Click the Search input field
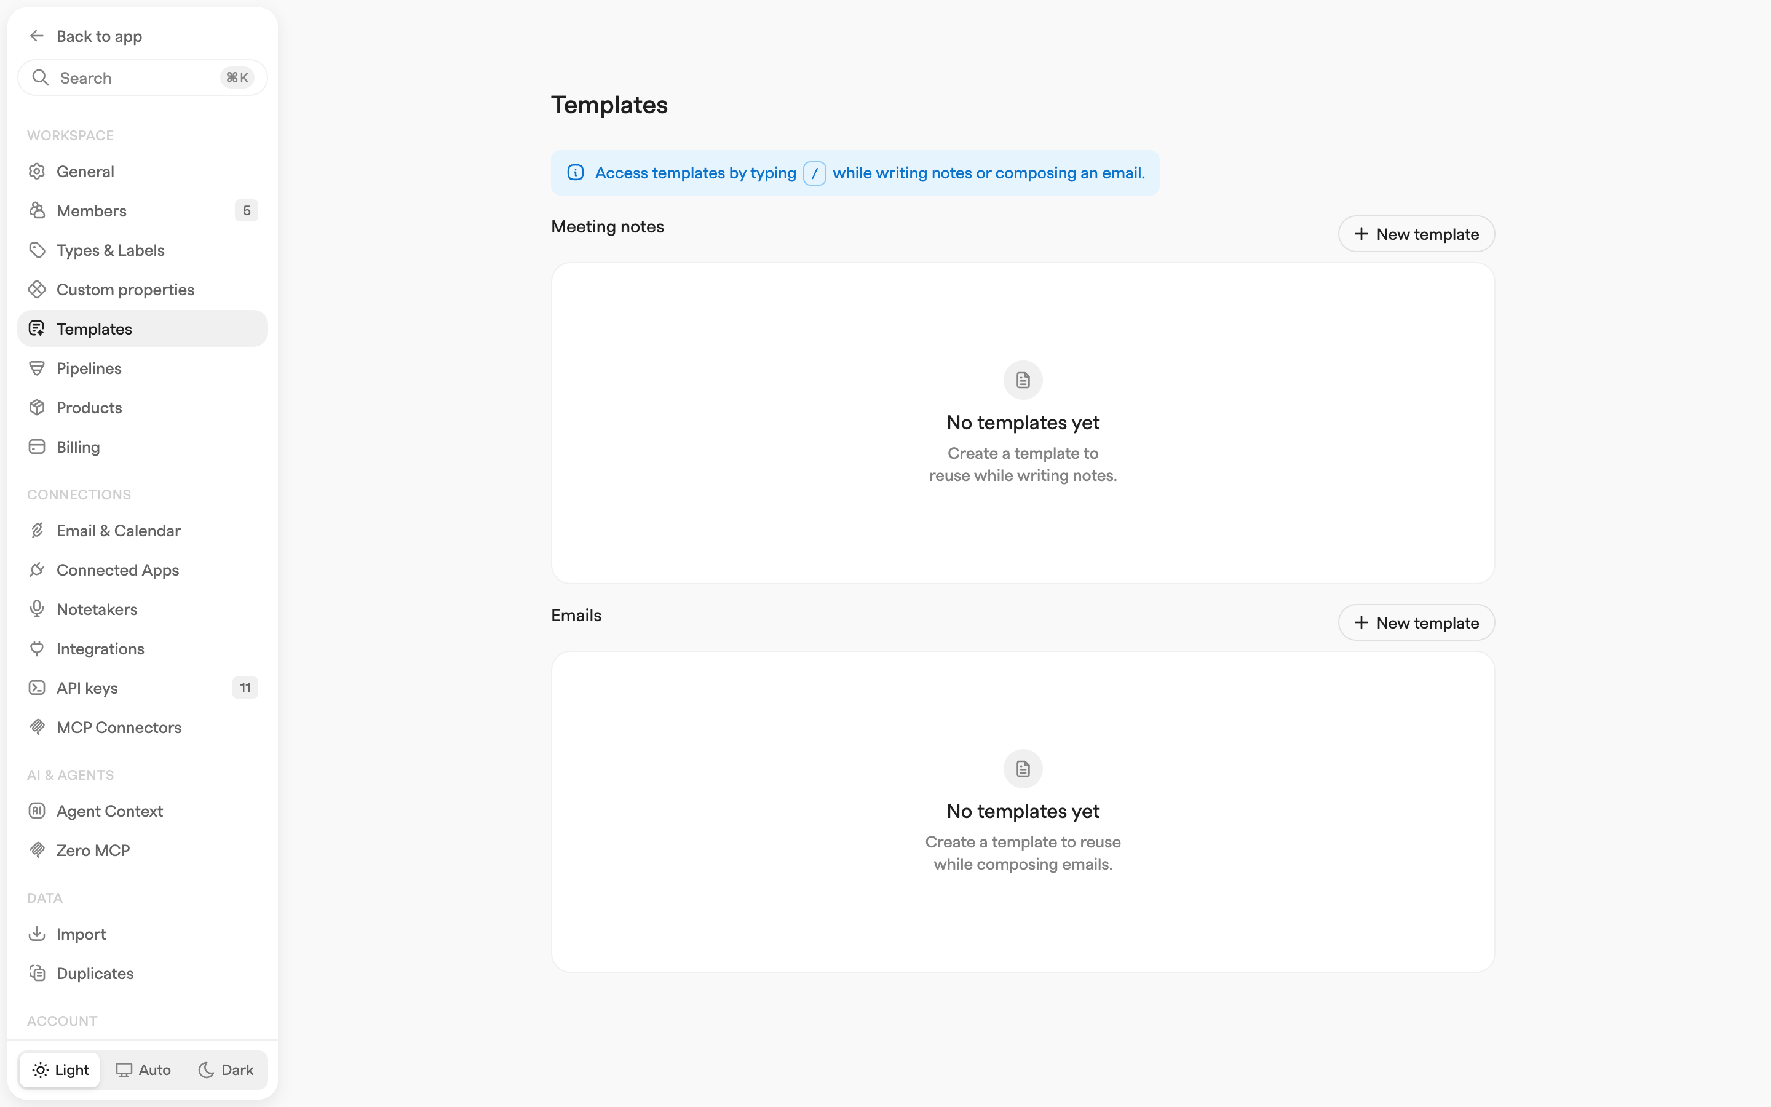 (143, 77)
